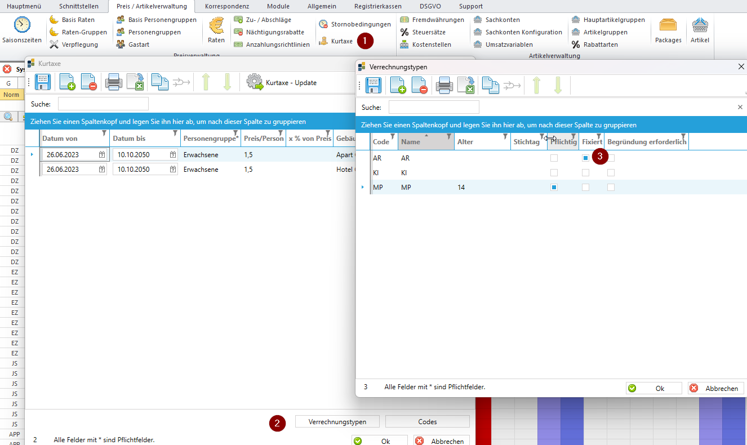Screen dimensions: 747x445
Task: Open Saisonszeiten clock icon in ribbon
Action: (x=22, y=25)
